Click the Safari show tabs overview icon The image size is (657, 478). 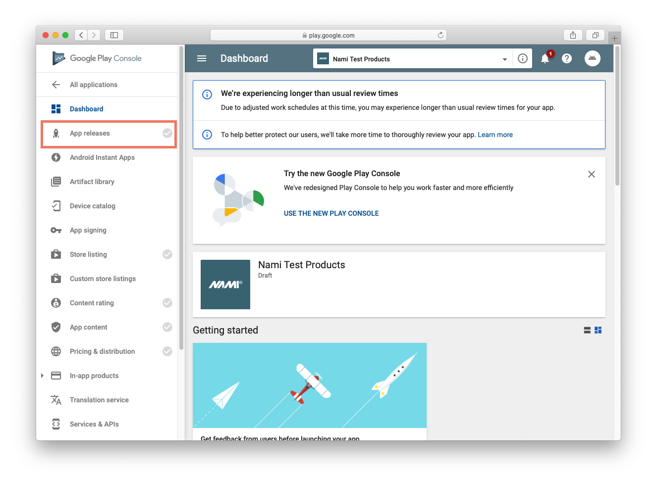[x=596, y=35]
